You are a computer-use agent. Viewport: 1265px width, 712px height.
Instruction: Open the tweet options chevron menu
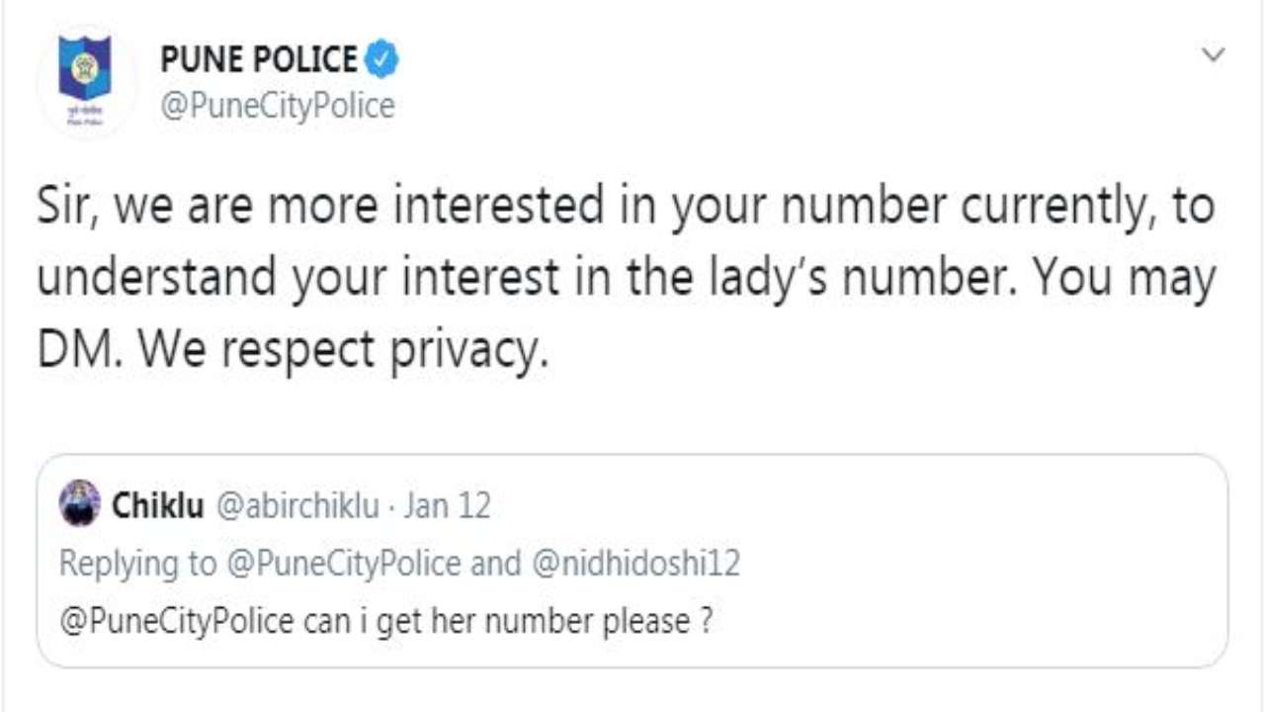[x=1214, y=55]
